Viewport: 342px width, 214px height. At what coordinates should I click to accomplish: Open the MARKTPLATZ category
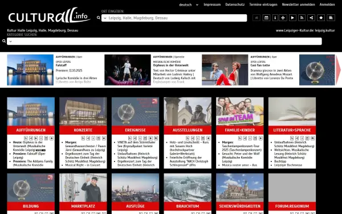(x=83, y=206)
